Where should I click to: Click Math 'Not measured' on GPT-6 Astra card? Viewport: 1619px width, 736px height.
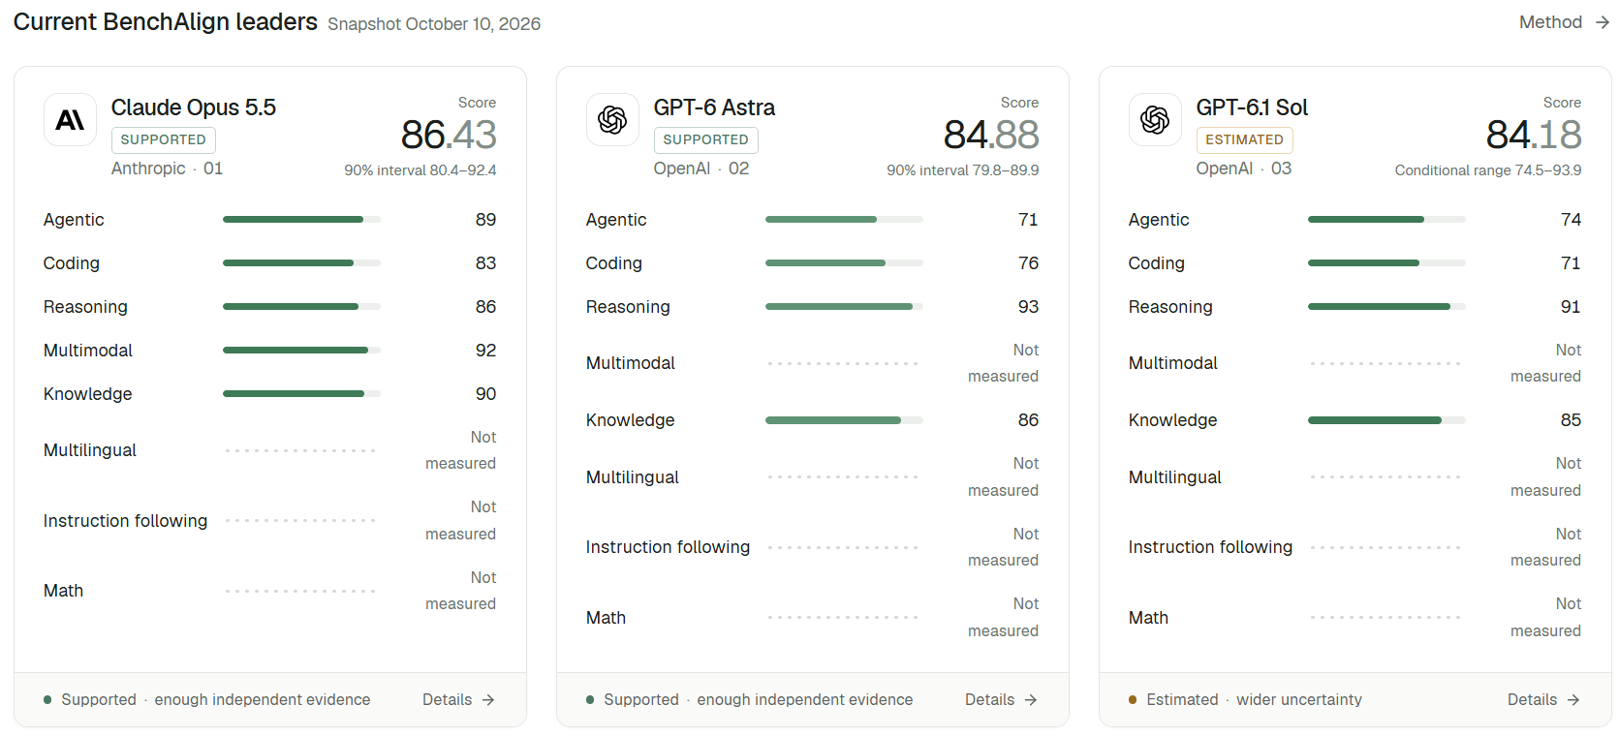(1003, 618)
